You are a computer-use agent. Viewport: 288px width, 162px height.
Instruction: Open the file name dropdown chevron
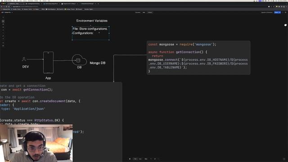point(12,13)
